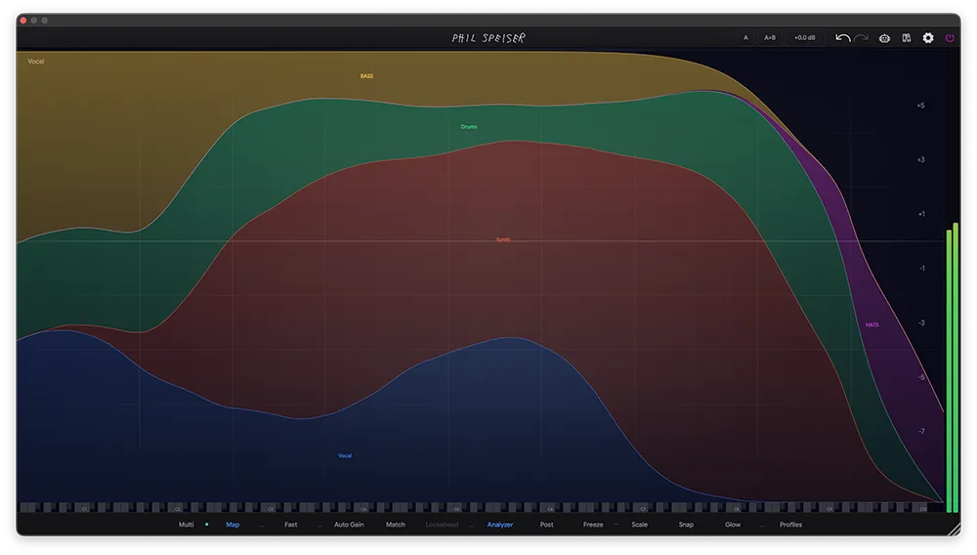Image resolution: width=977 pixels, height=555 pixels.
Task: Expand the dots menu beside Fast
Action: (x=319, y=525)
